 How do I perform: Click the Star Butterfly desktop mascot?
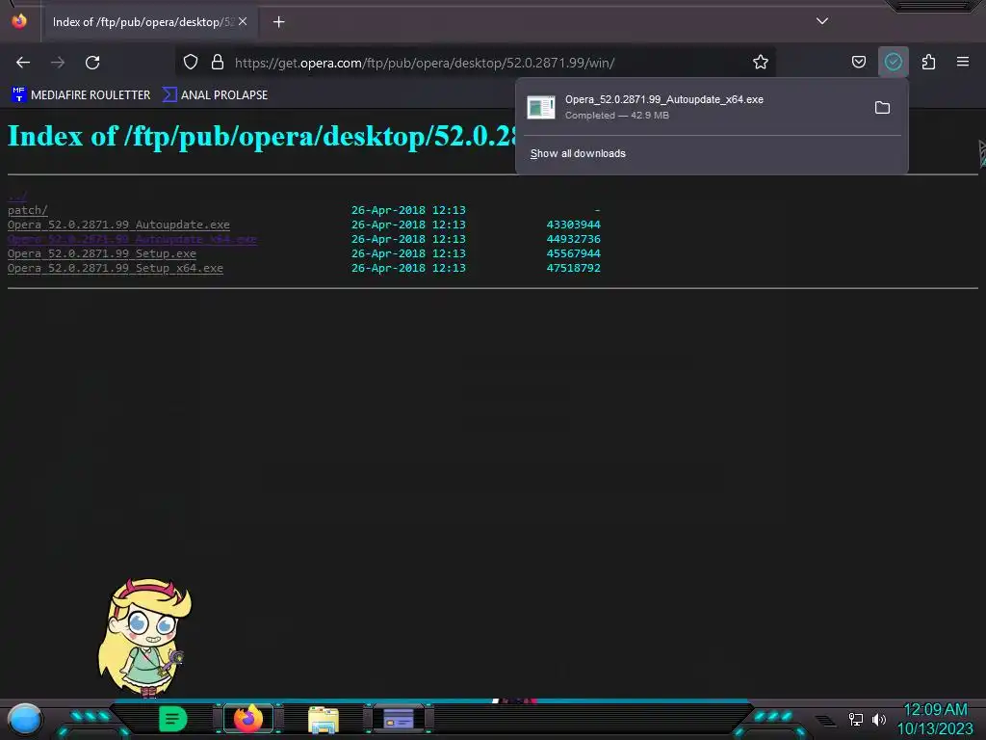coord(144,638)
